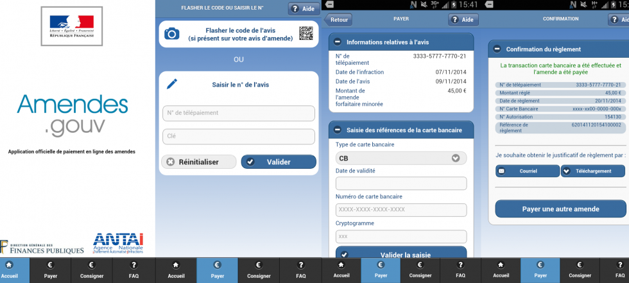Screen dimensions: 629x283
Task: Focus the N° de télépaiement field
Action: point(238,113)
